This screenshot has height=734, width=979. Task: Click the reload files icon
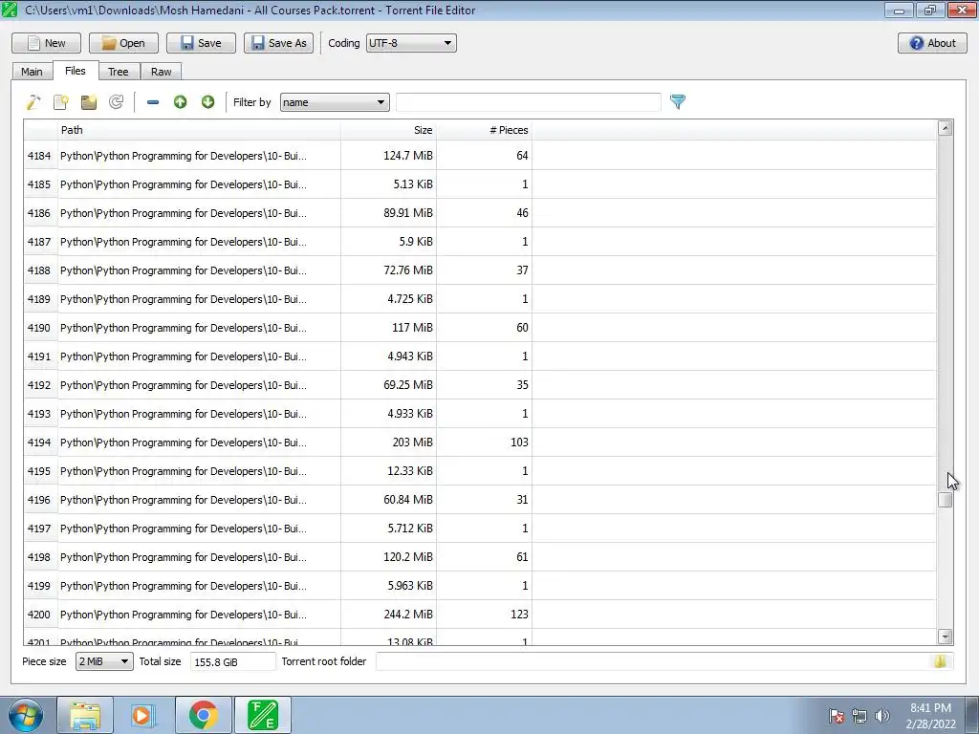116,101
